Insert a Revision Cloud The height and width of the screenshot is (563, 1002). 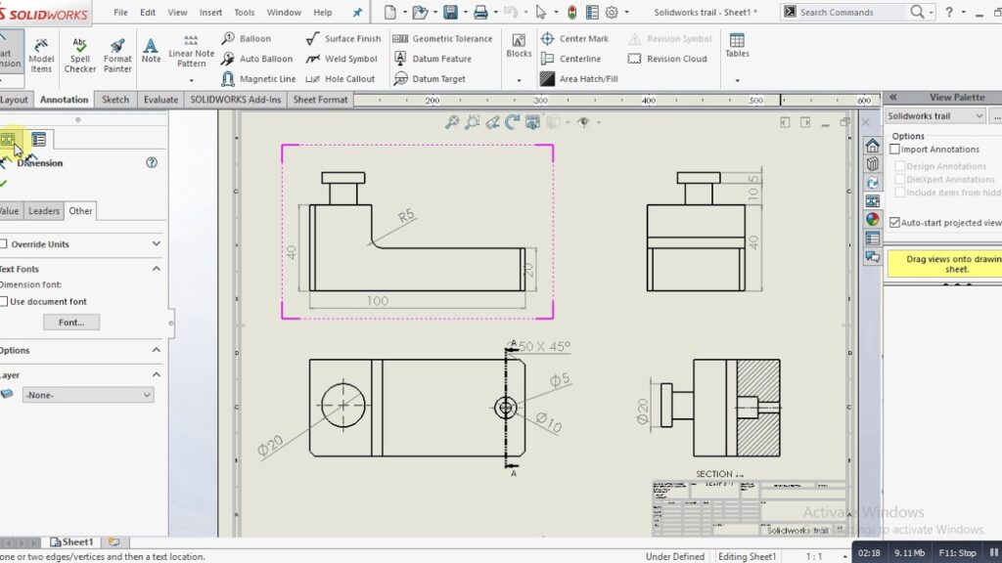[667, 59]
